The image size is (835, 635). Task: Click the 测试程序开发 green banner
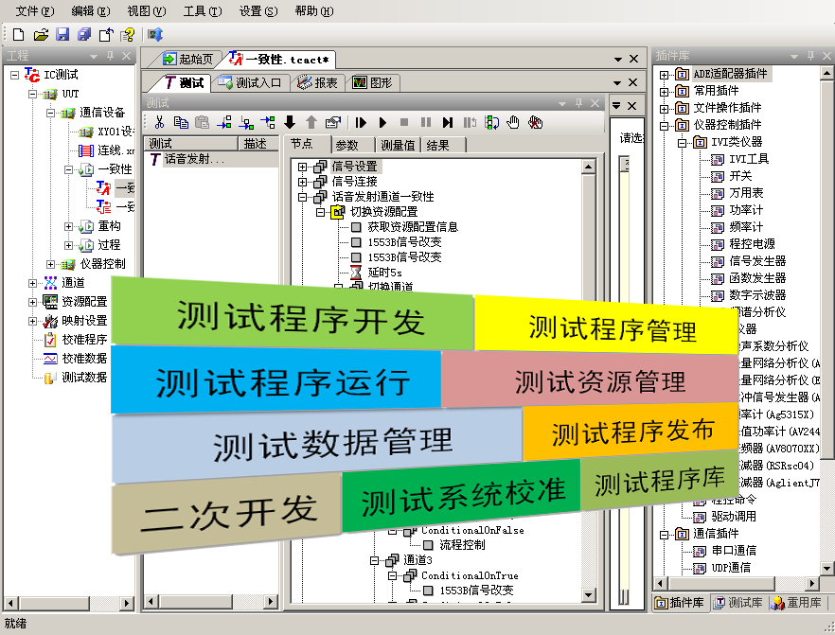[293, 318]
